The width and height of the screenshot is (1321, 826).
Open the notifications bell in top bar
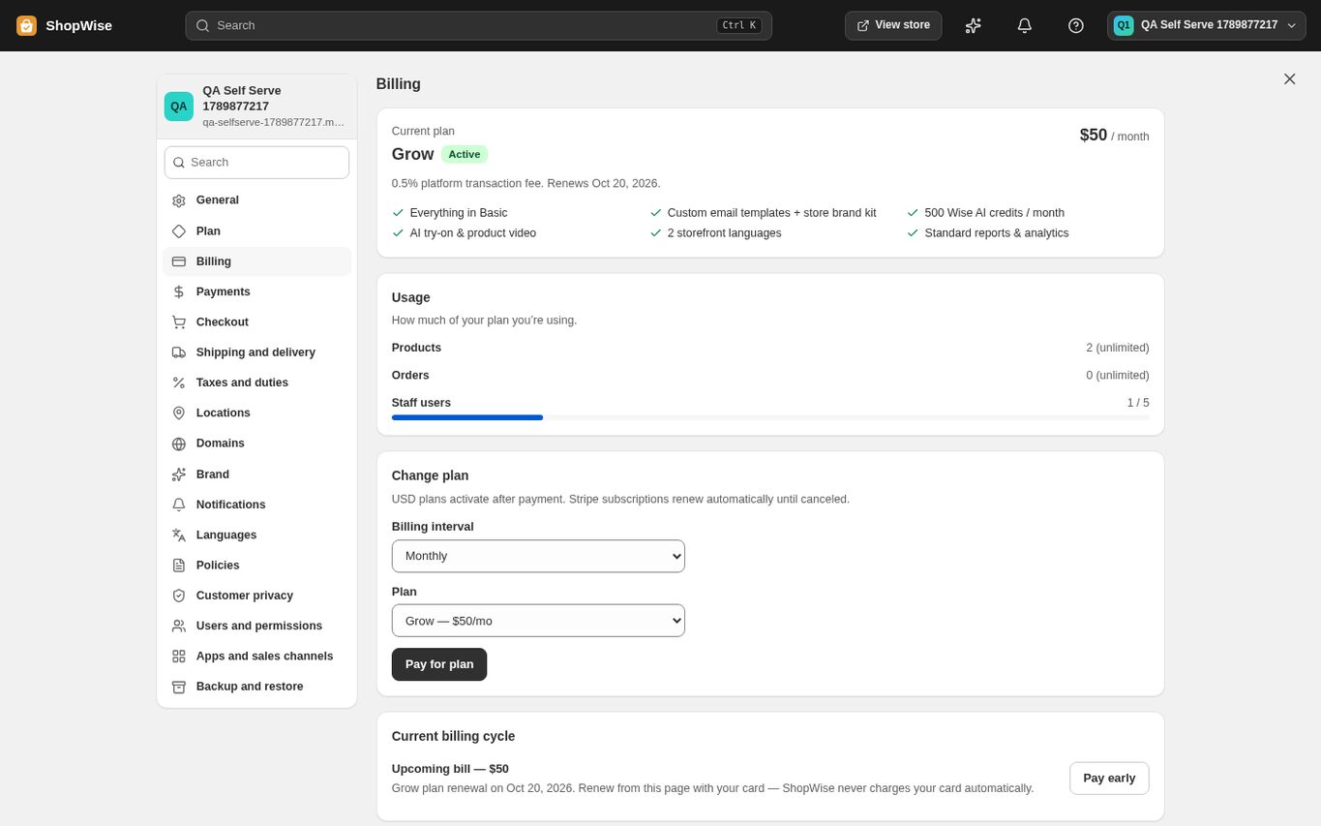1025,25
